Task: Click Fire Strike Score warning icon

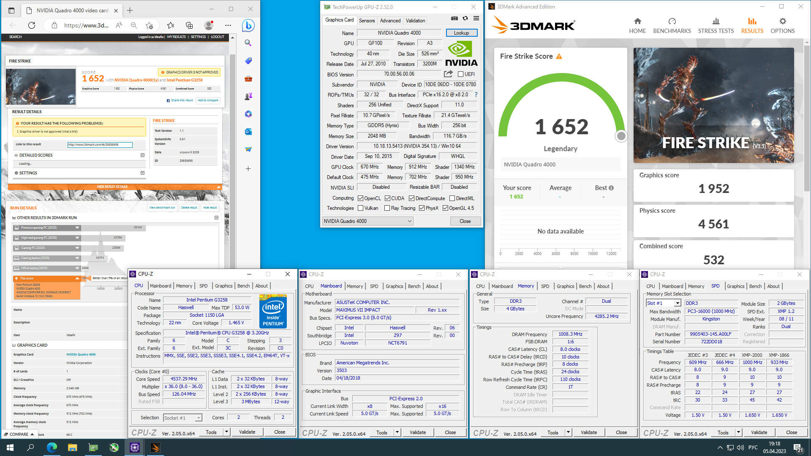Action: click(559, 56)
